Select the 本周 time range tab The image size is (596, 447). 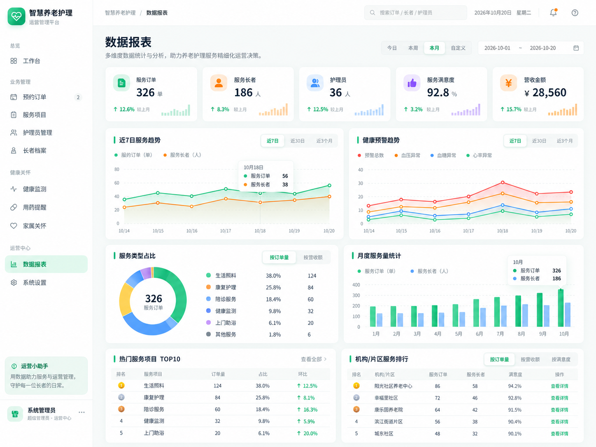(x=413, y=48)
